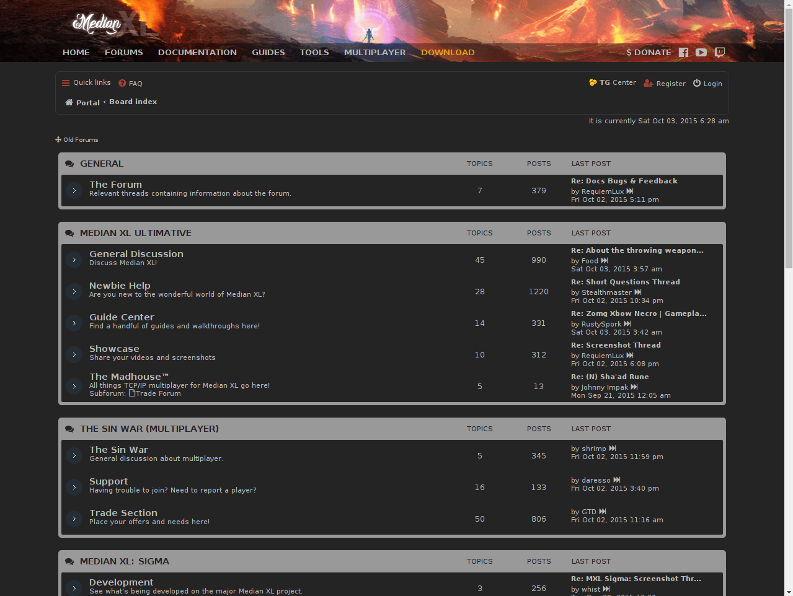793x596 pixels.
Task: Click the Register link
Action: pos(665,84)
